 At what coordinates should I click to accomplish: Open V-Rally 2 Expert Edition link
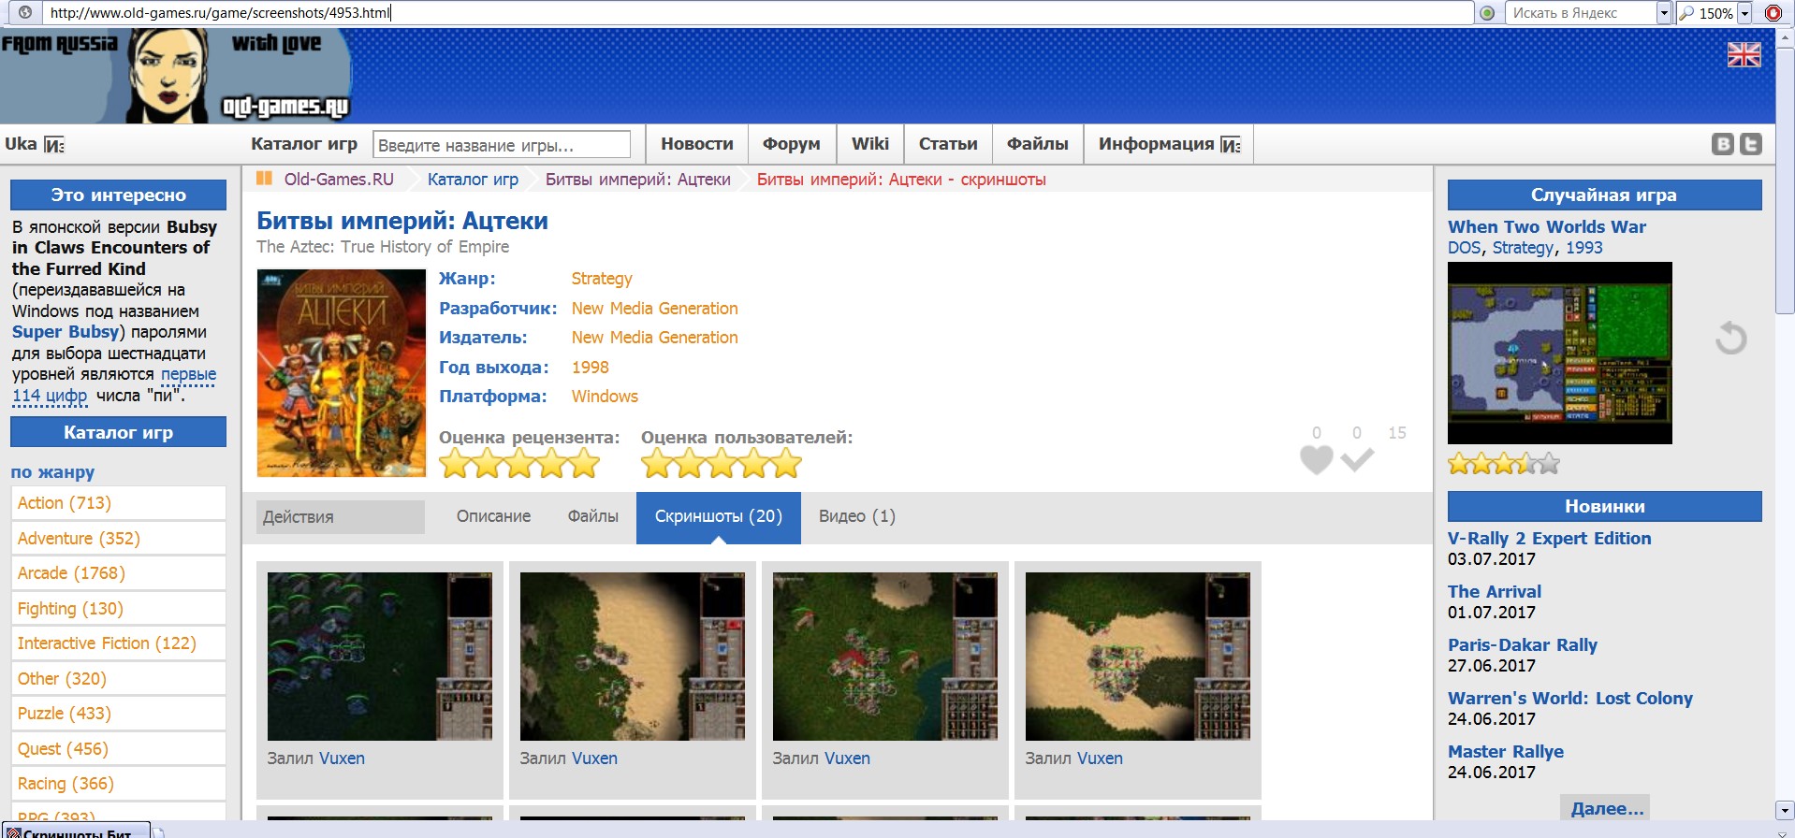[x=1550, y=539]
